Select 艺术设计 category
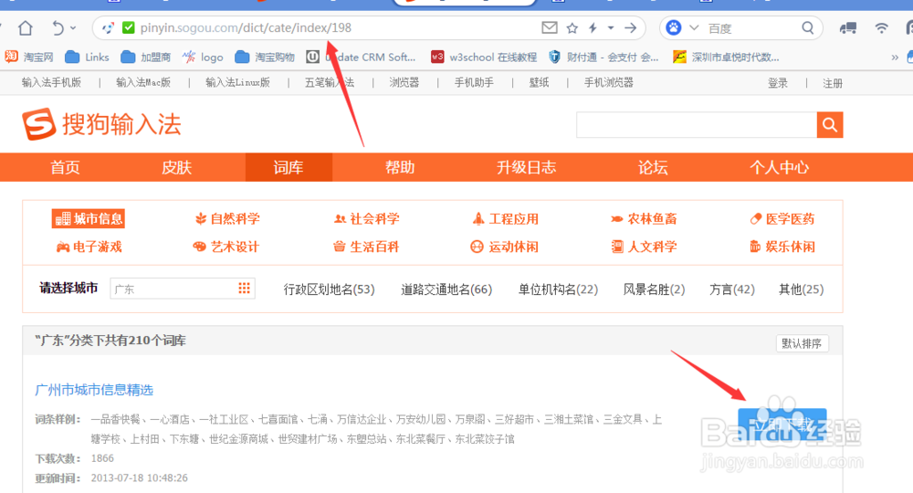Screen dimensions: 913x493 tap(226, 246)
